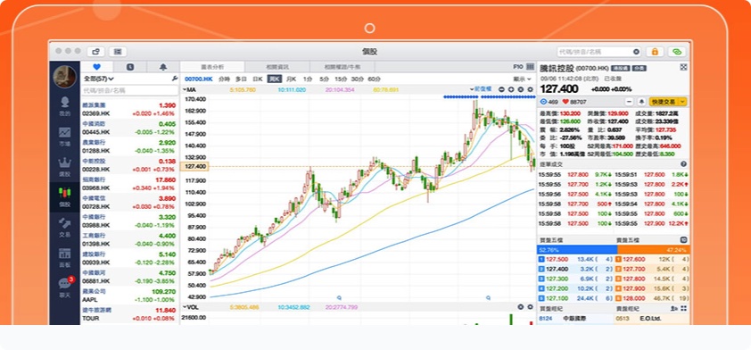Click the blue eye icon beside 469

pos(543,102)
